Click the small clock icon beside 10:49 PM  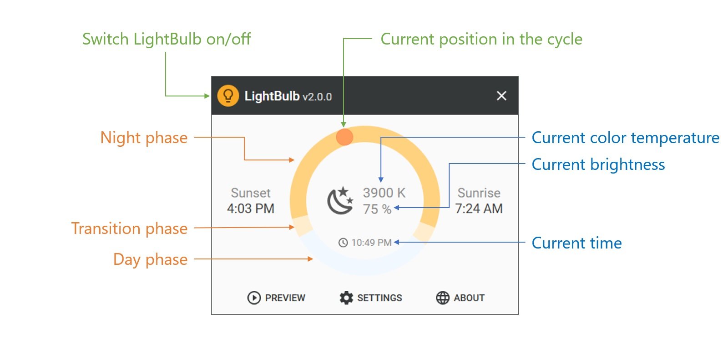click(x=343, y=243)
